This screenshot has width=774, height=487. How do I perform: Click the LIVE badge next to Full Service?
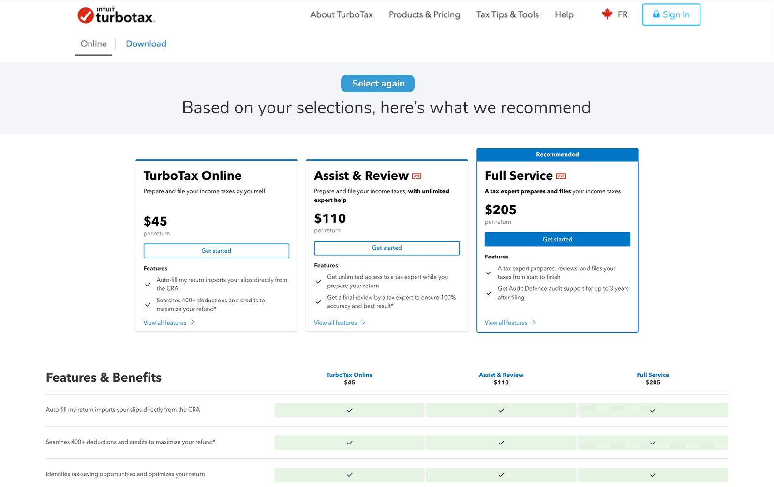(x=561, y=176)
